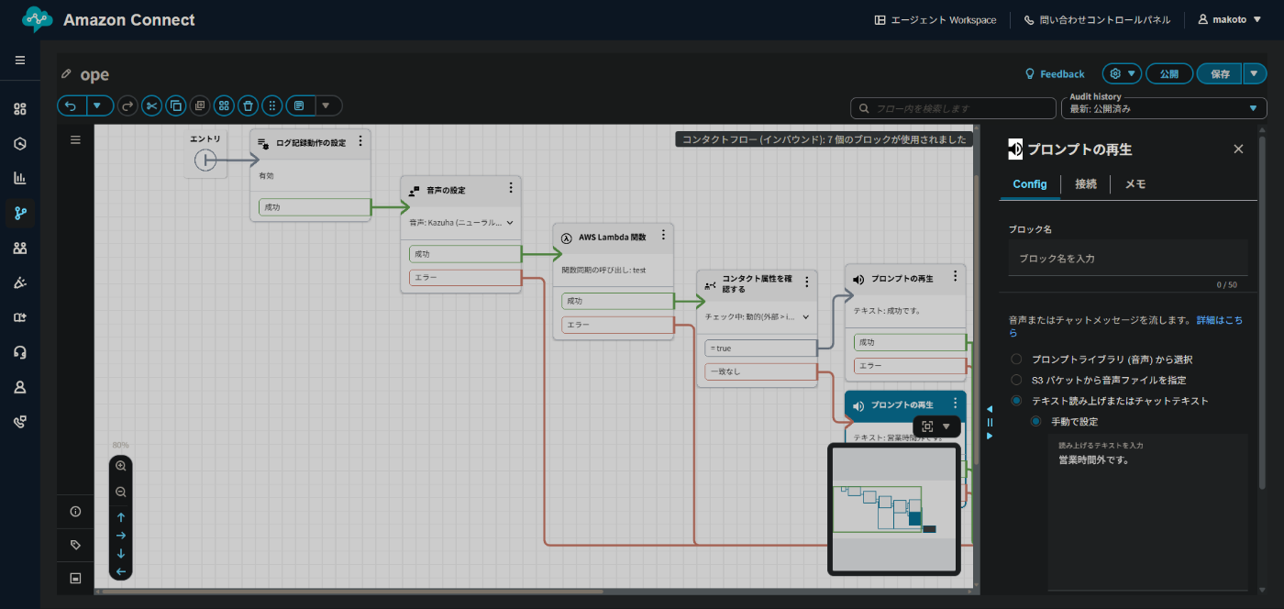The height and width of the screenshot is (609, 1284).
Task: Focus the フロー内を検索します search field
Action: point(953,108)
